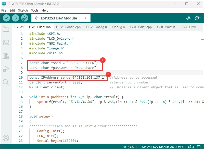Open the user account profile icon
Image resolution: width=204 pixels, height=149 pixels.
(6, 139)
